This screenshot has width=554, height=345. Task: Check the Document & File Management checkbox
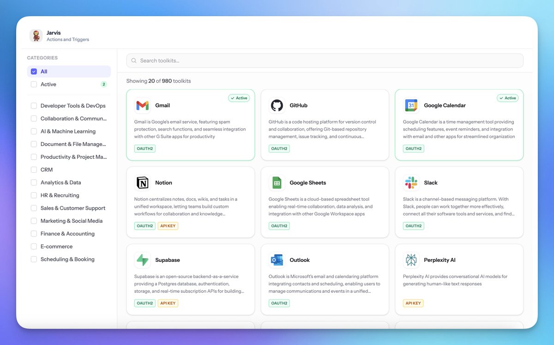pos(34,144)
